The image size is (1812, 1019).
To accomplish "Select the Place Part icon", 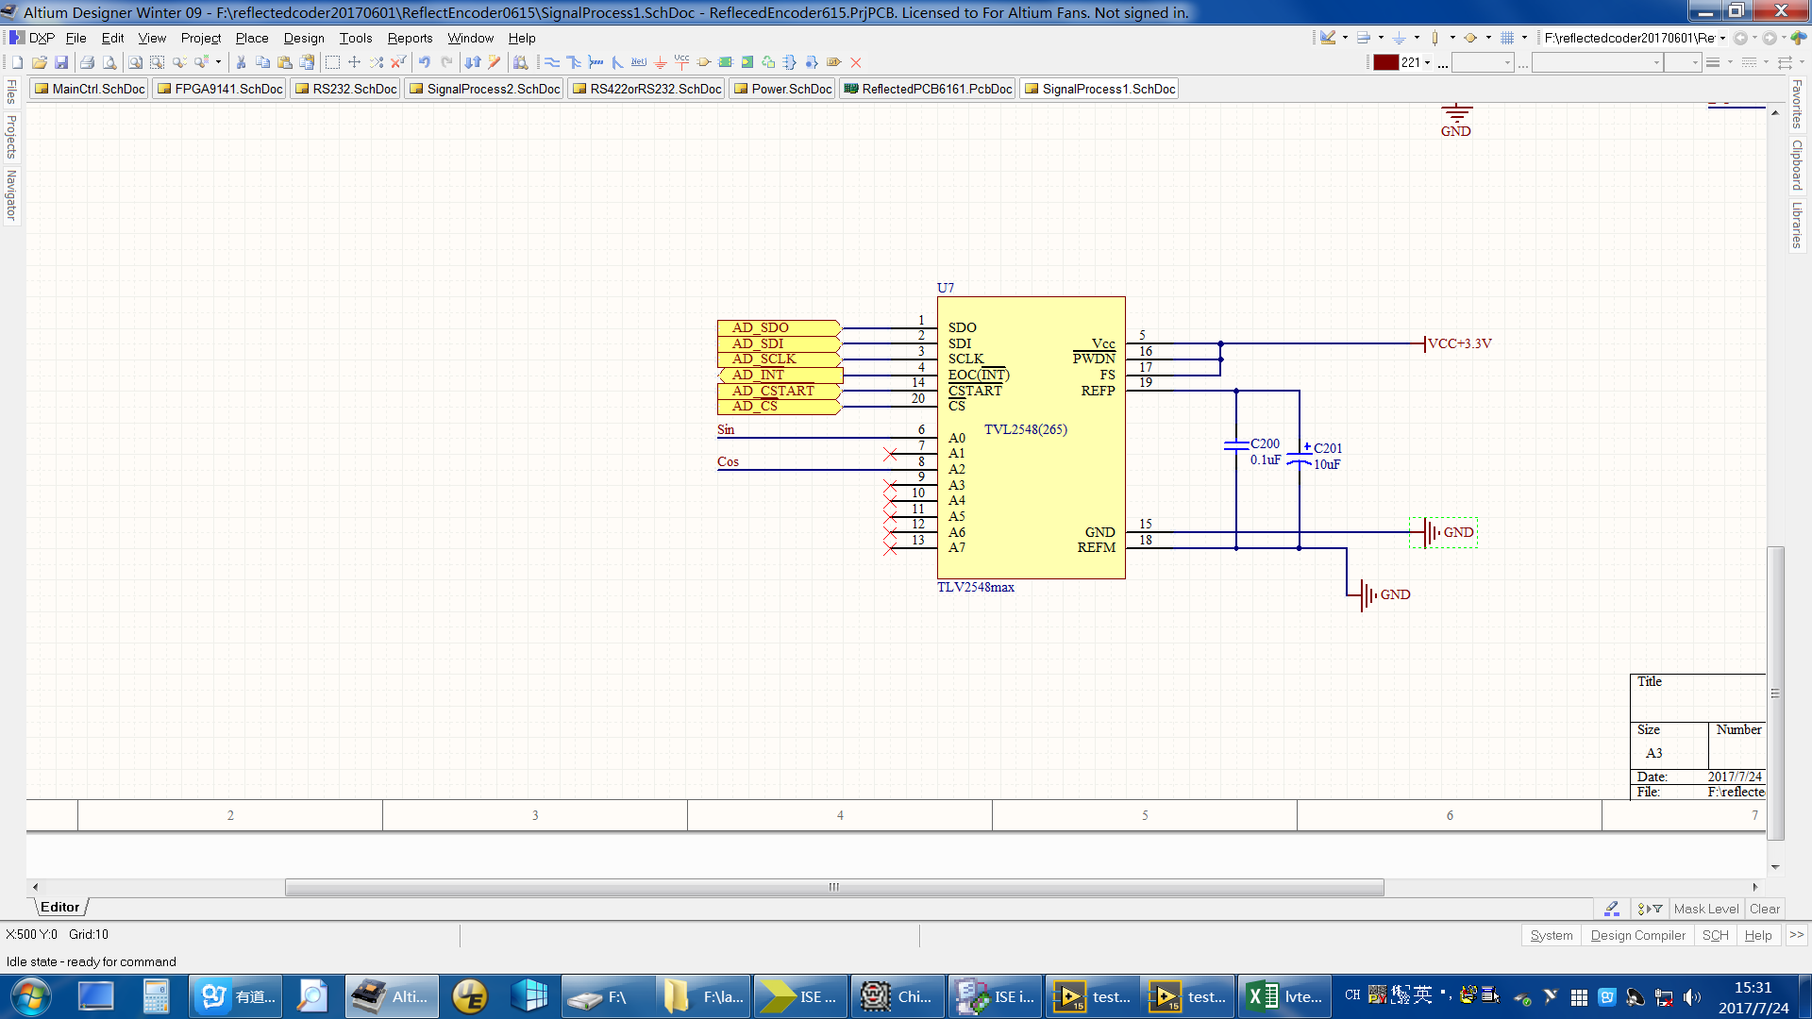I will coord(704,62).
